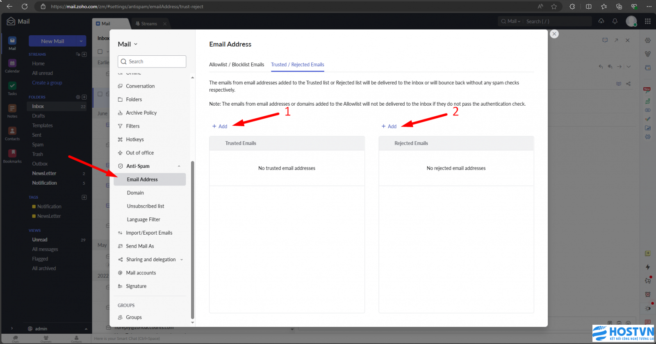Screen dimensions: 656x344
Task: Click the browser back arrow
Action: click(x=9, y=7)
